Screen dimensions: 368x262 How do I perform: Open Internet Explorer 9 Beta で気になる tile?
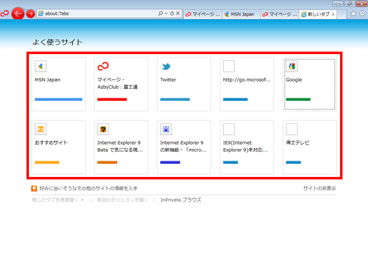(x=121, y=147)
